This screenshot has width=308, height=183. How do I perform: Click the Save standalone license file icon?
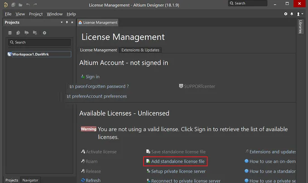(x=148, y=151)
